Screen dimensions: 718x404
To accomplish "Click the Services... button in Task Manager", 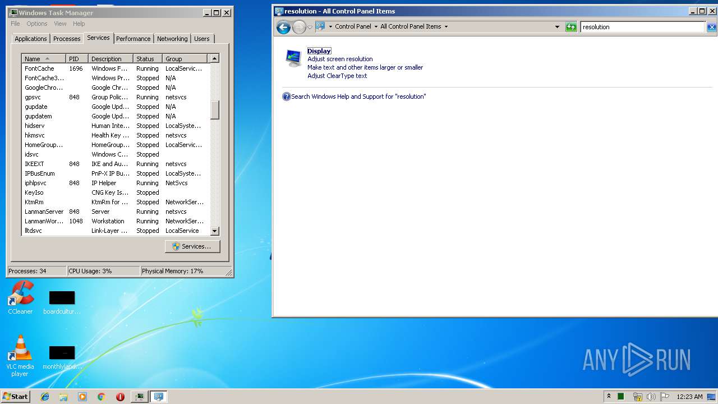I will pos(192,246).
